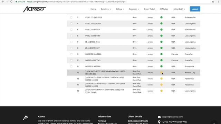Click the green status dot in row 7
Image resolution: width=221 pixels, height=124 pixels.
pyautogui.click(x=161, y=42)
